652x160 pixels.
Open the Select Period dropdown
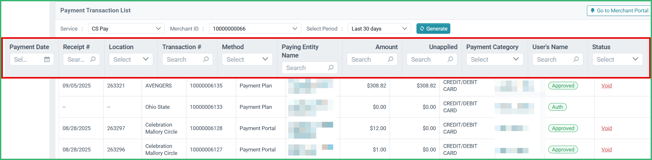pyautogui.click(x=379, y=29)
